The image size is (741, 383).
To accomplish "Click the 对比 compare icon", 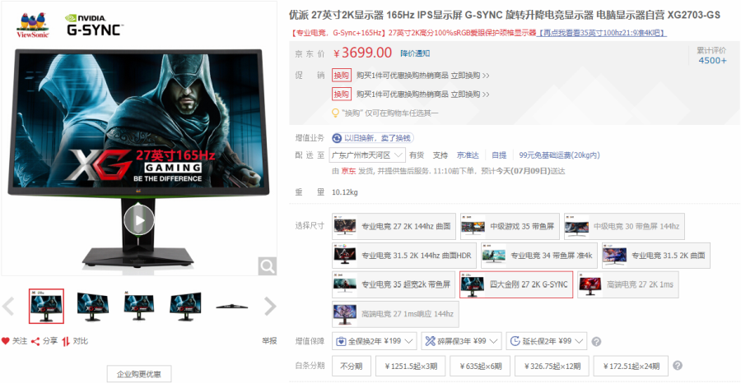I will (x=66, y=341).
